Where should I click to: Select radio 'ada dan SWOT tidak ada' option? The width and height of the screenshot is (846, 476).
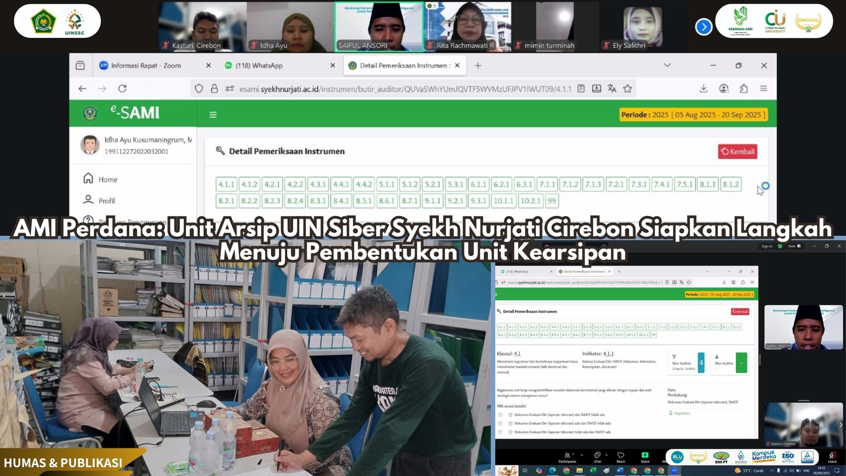[x=510, y=424]
